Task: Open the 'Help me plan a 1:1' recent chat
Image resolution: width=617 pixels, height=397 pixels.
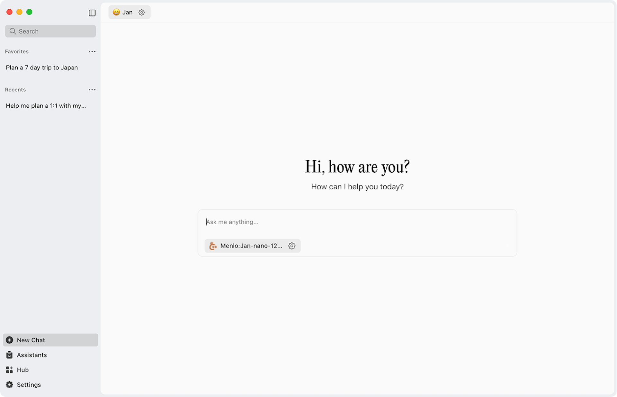Action: pyautogui.click(x=46, y=105)
